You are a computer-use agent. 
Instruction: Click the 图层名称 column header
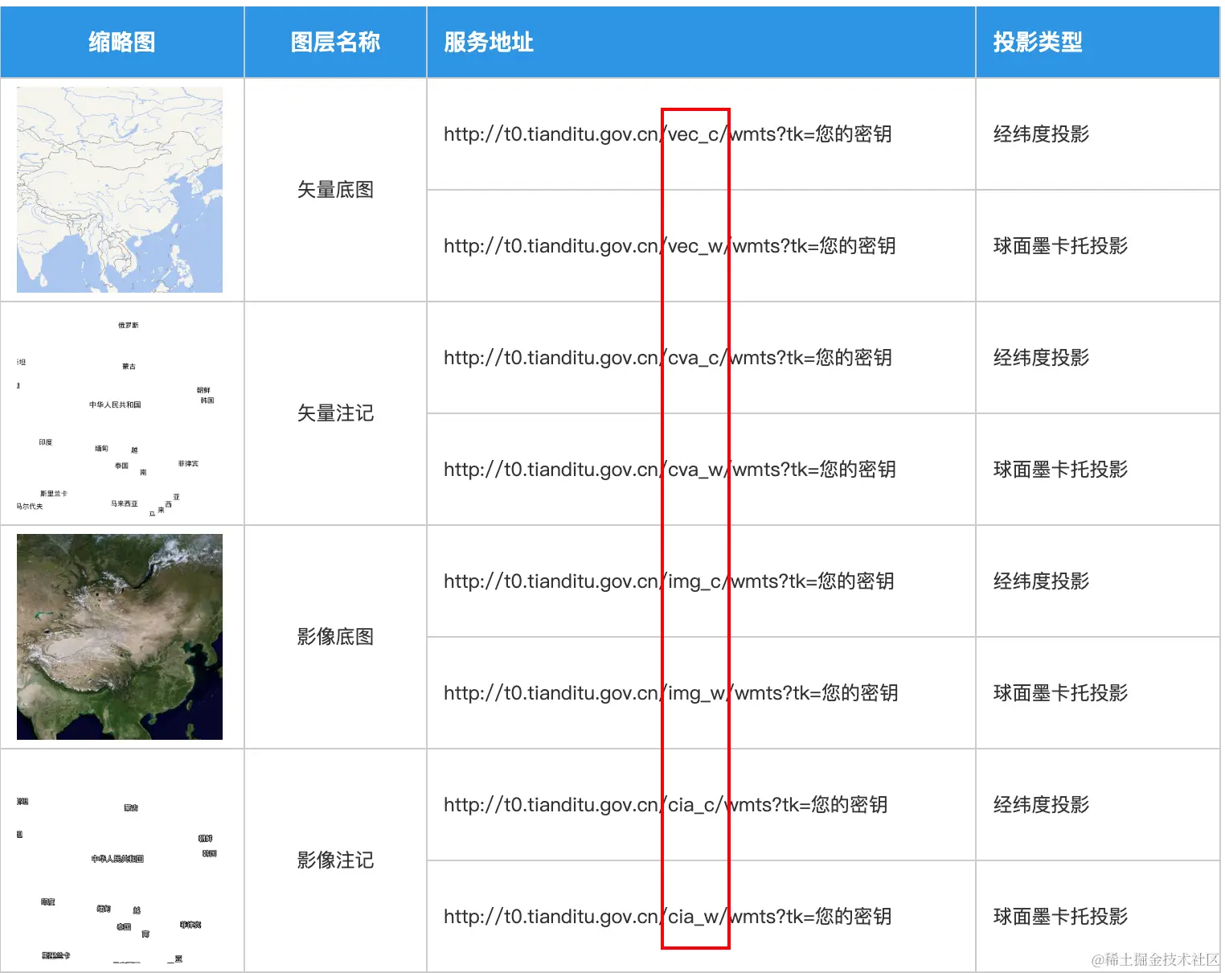(x=335, y=42)
